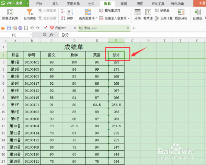This screenshot has height=165, width=206.
Task: Save the file with the floppy disk icon
Action: tap(9, 28)
